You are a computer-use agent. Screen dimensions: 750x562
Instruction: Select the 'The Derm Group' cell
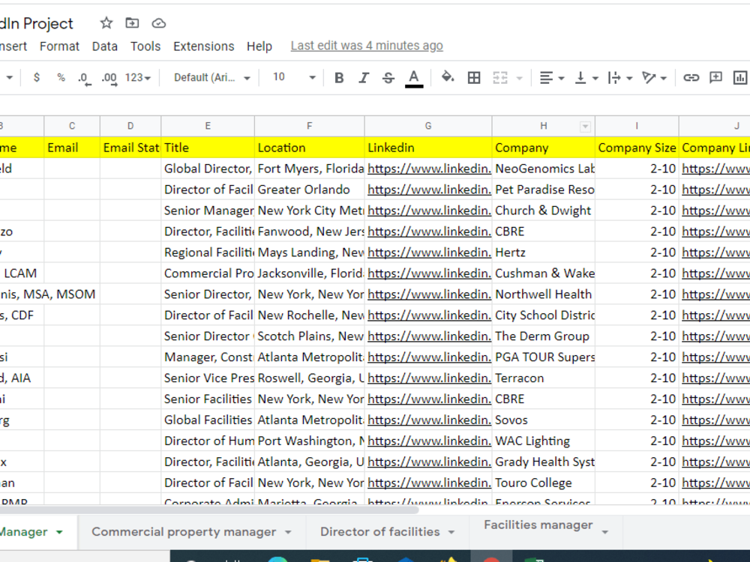click(x=543, y=336)
